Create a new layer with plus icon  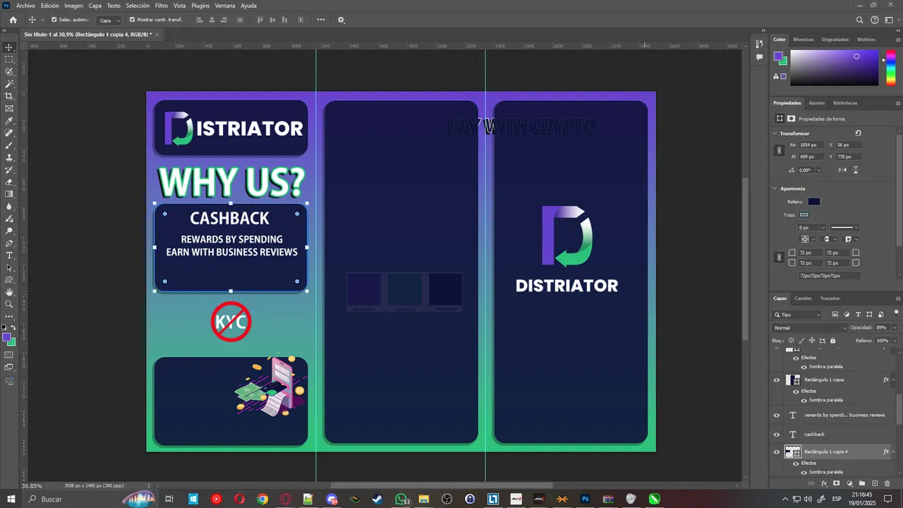click(x=875, y=483)
